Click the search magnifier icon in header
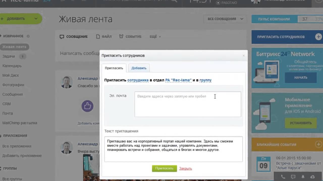This screenshot has width=323, height=181. pos(174,1)
